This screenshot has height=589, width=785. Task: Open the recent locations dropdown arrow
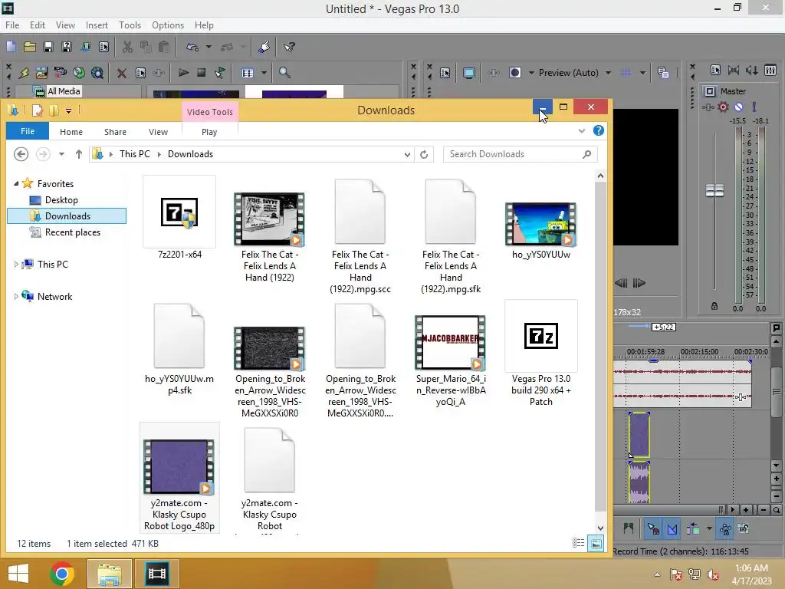click(x=61, y=154)
